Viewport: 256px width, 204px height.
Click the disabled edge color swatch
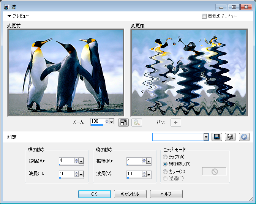214,171
